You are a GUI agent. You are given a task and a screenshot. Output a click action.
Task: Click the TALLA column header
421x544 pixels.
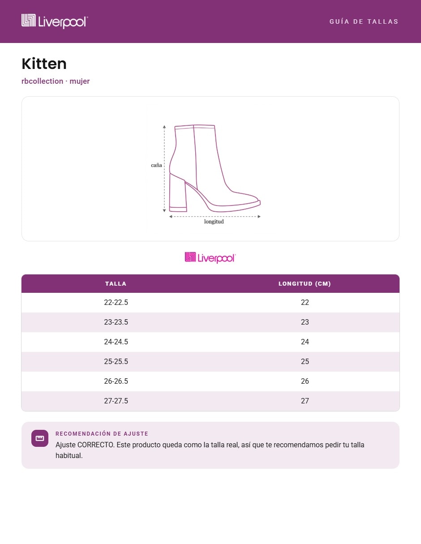click(x=116, y=283)
